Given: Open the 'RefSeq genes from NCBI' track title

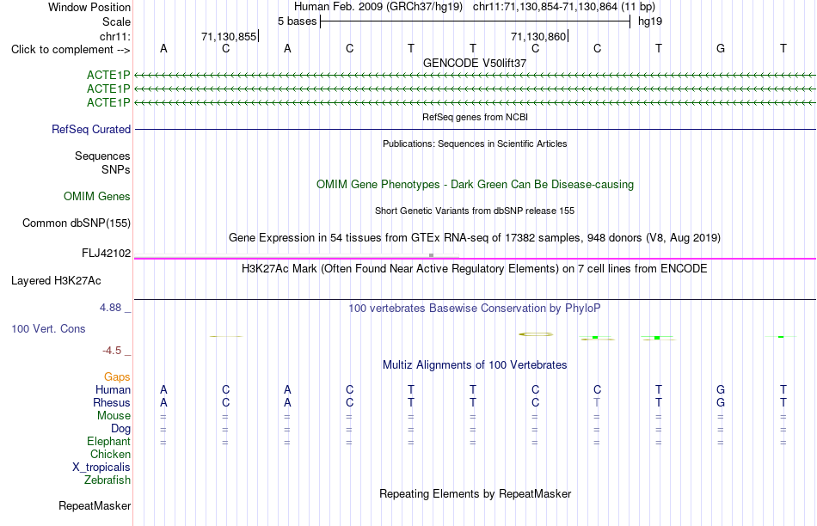Looking at the screenshot, I should pos(475,117).
